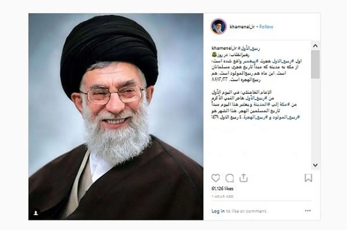Open comments via the speech bubble icon
The width and height of the screenshot is (347, 230).
[230, 178]
